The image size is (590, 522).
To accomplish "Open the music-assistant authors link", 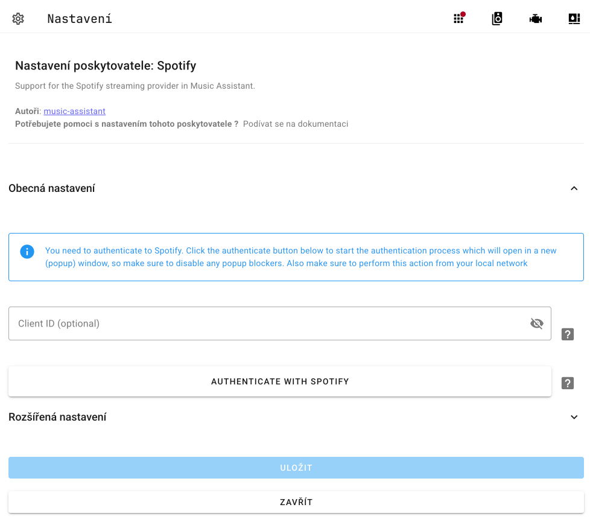I will pyautogui.click(x=74, y=111).
